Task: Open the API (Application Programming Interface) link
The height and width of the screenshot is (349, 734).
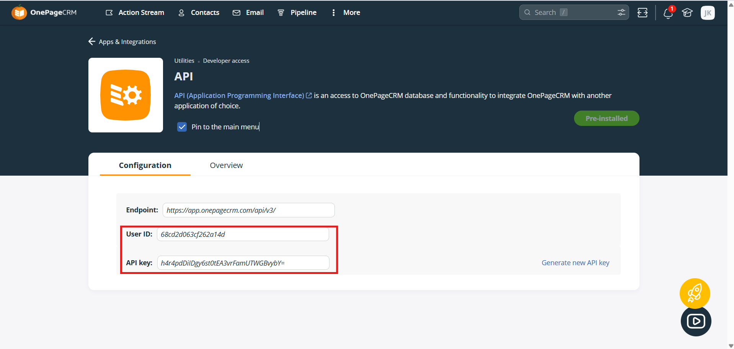Action: 243,95
